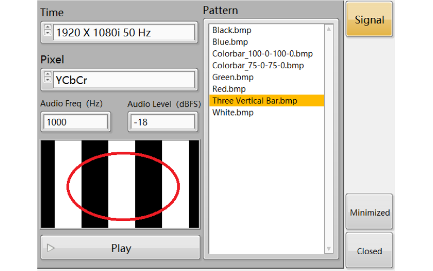Click the Pixel format stepper arrows
Viewport: 433px width, 271px height.
[48, 79]
